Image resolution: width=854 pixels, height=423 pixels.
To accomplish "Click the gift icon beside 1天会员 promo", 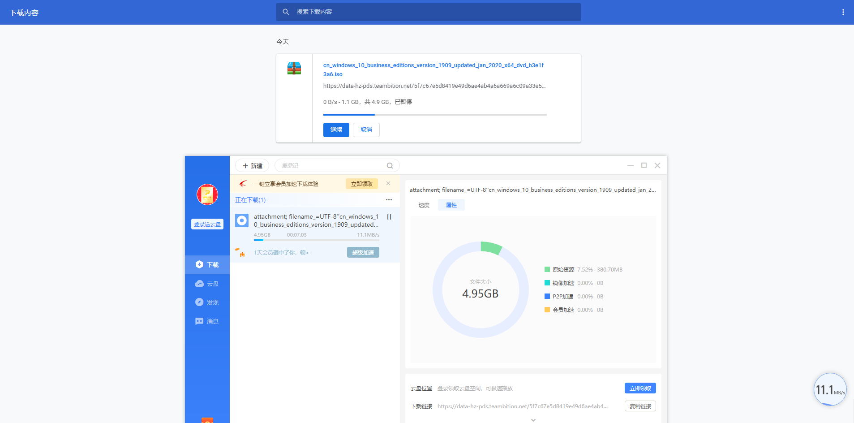I will [240, 252].
